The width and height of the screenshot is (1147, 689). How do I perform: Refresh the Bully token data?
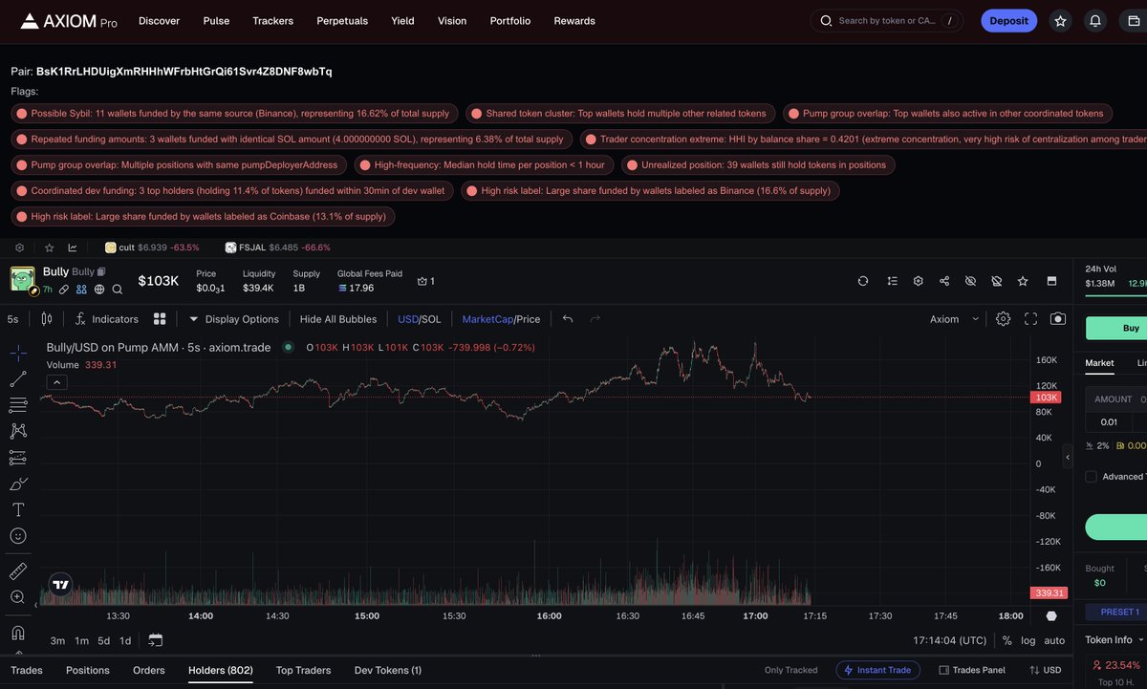[863, 281]
